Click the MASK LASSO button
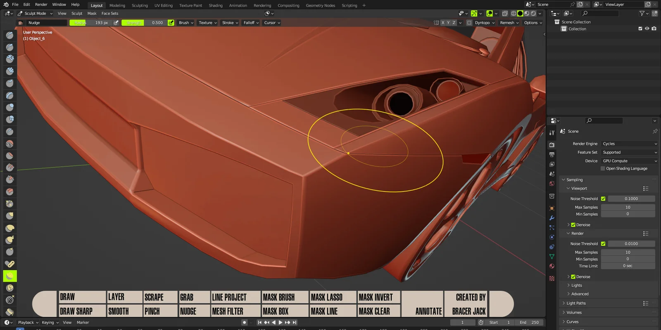 pyautogui.click(x=333, y=297)
